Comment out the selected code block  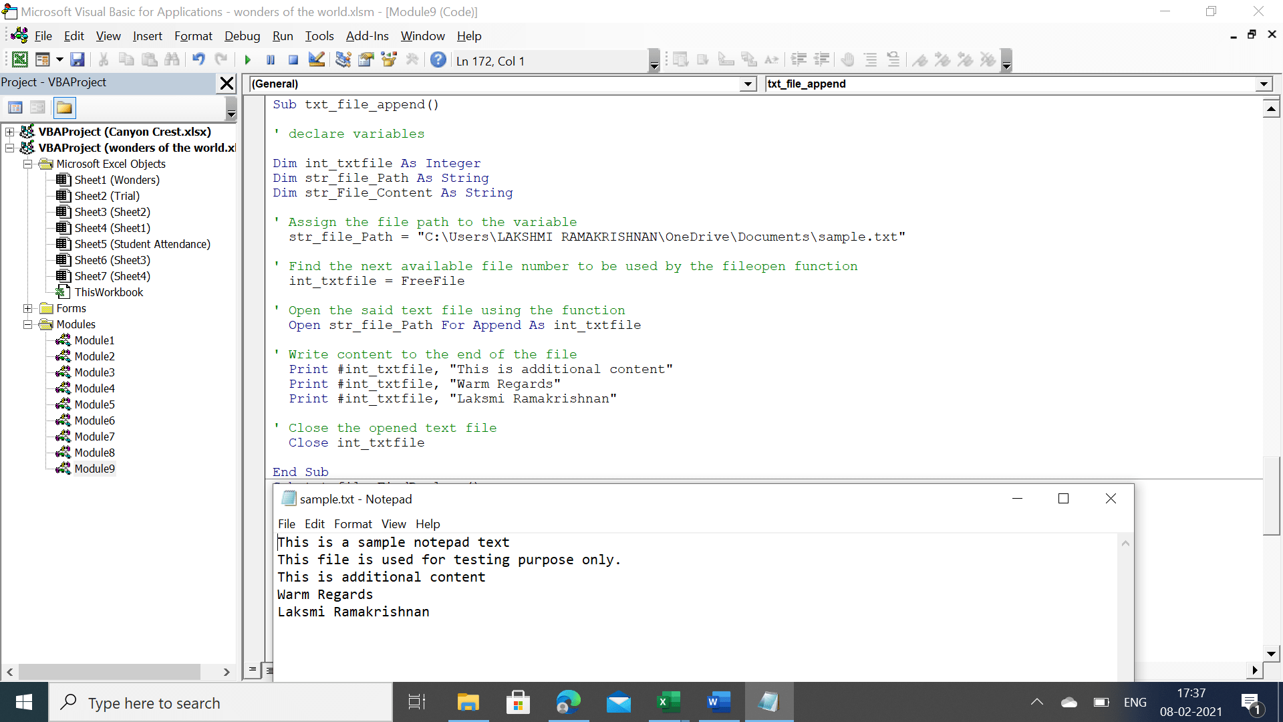[870, 59]
